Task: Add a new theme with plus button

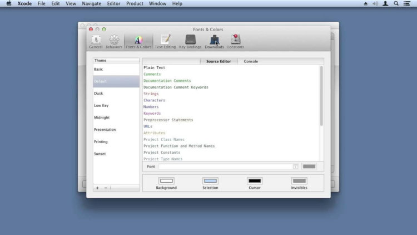Action: (x=97, y=188)
